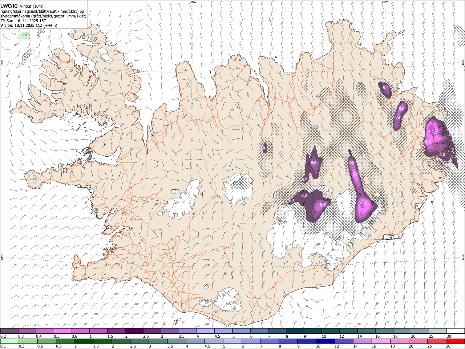Click the 0.2 label under the upper legend
The image size is (465, 349).
pyautogui.click(x=3, y=336)
